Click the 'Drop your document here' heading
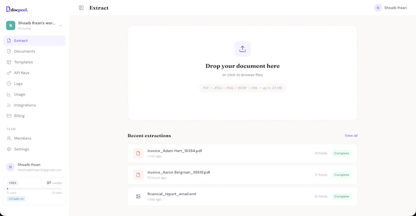This screenshot has width=416, height=216. [x=242, y=66]
